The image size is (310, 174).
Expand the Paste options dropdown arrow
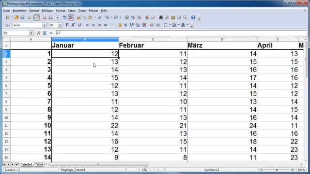(x=95, y=17)
